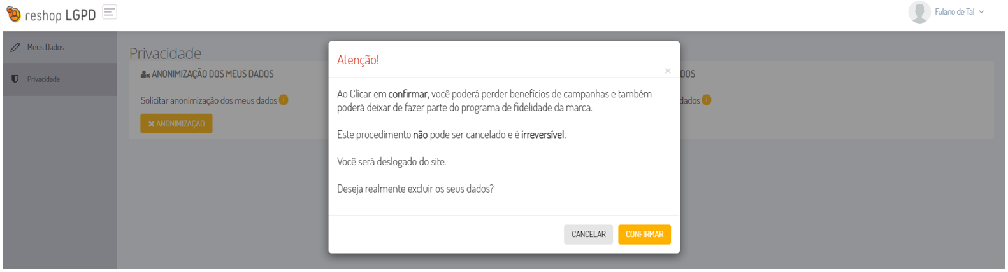
Task: Click the red 'Atenção!' dialog title
Action: [358, 60]
